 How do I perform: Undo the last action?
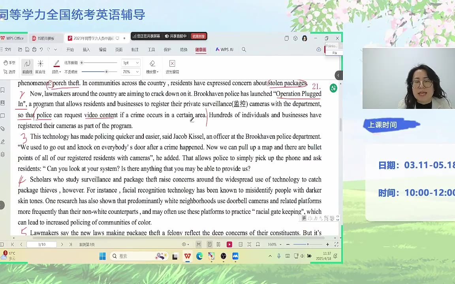click(41, 50)
